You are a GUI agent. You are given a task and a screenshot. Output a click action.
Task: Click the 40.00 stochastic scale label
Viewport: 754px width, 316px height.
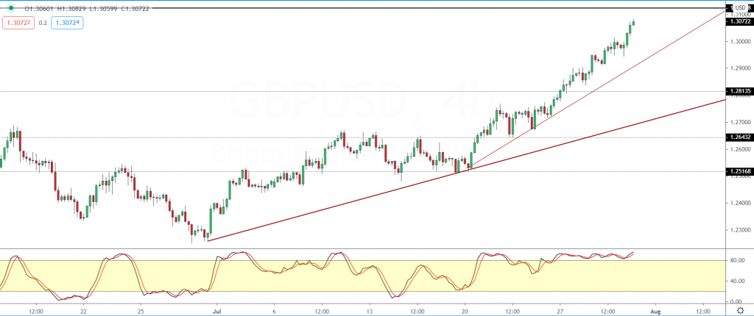click(x=738, y=281)
